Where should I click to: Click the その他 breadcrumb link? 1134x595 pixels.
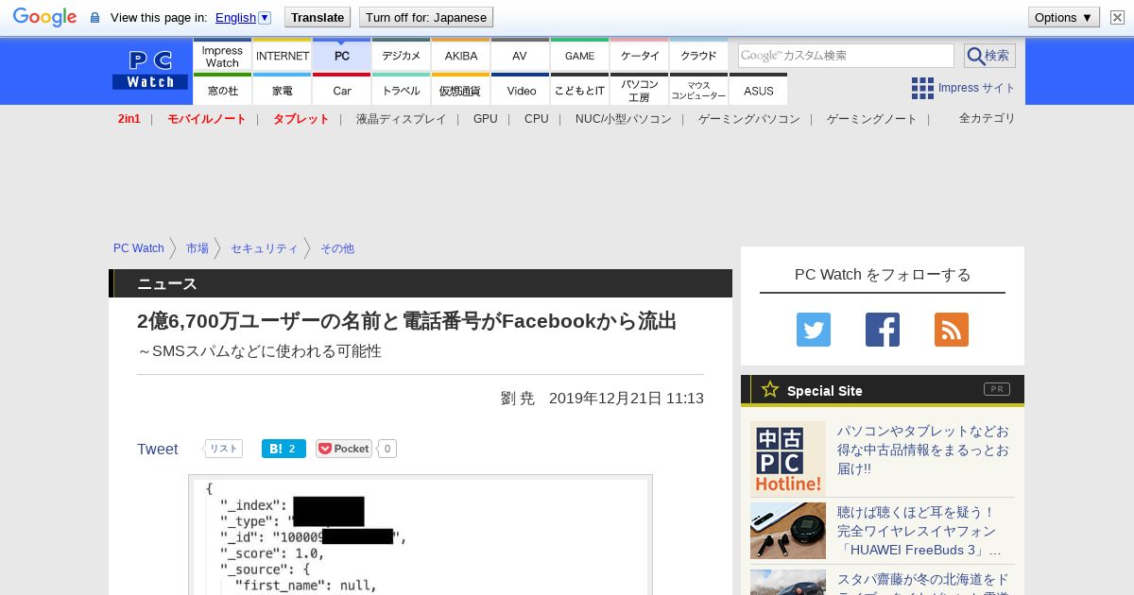[337, 248]
